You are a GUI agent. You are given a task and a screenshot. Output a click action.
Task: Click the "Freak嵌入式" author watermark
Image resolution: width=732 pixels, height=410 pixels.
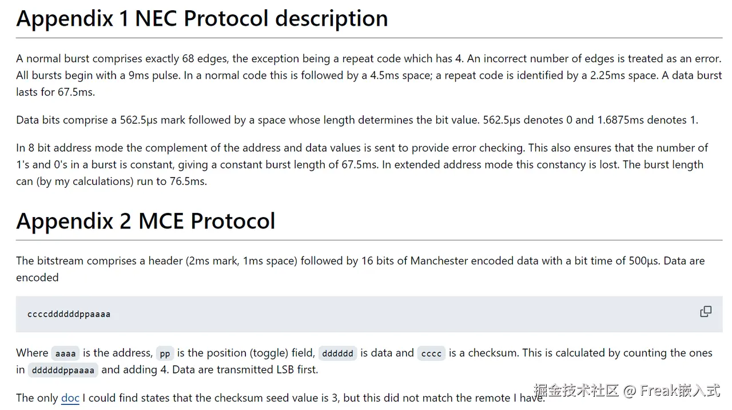coord(680,391)
